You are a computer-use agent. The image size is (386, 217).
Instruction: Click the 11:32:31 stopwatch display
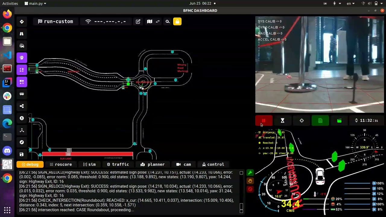point(366,121)
